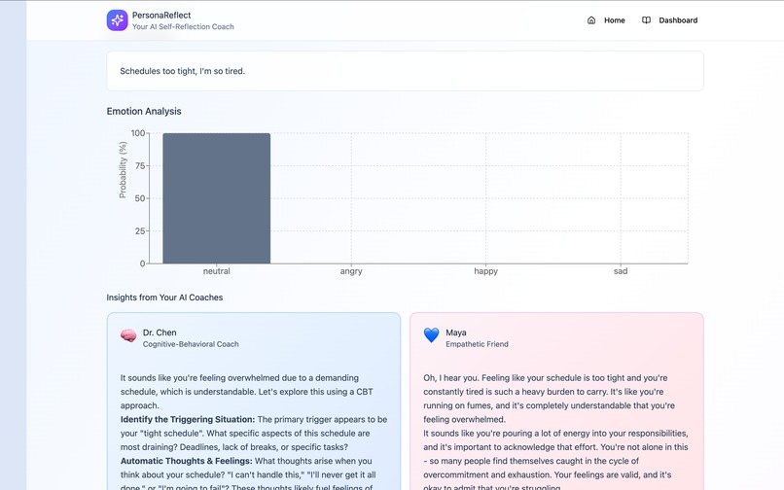Click the neutral bar in the emotion chart
This screenshot has width=784, height=490.
(217, 198)
